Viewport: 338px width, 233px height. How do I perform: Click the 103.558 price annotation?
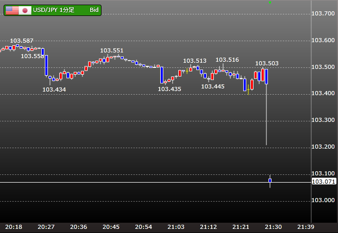pyautogui.click(x=32, y=56)
